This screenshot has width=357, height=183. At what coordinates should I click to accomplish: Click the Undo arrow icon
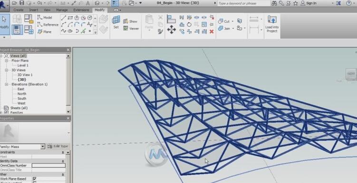coord(39,3)
